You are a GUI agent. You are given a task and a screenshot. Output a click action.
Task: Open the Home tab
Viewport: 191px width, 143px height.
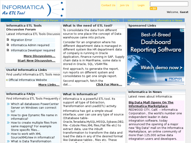tap(16, 20)
